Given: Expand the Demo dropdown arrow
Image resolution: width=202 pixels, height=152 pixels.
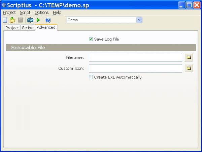Looking at the screenshot, I should pyautogui.click(x=139, y=20).
